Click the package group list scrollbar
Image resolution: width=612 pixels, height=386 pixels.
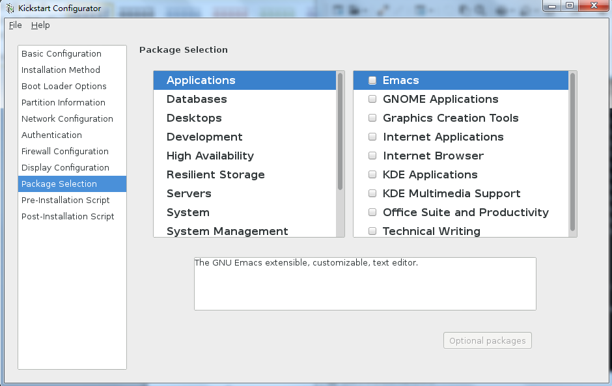pos(573,151)
